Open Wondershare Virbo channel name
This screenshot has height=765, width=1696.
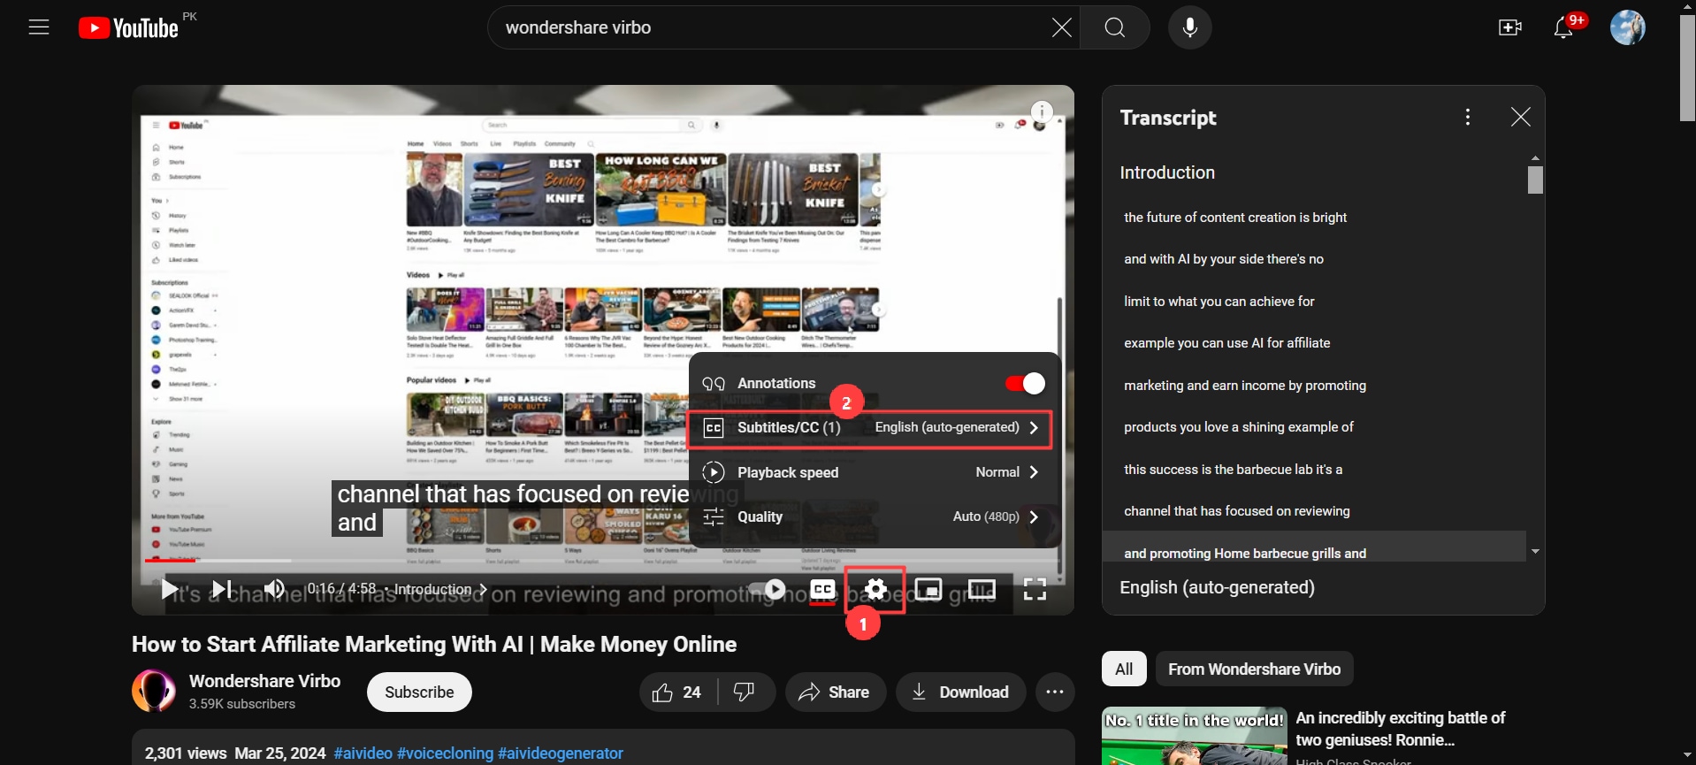(x=264, y=681)
